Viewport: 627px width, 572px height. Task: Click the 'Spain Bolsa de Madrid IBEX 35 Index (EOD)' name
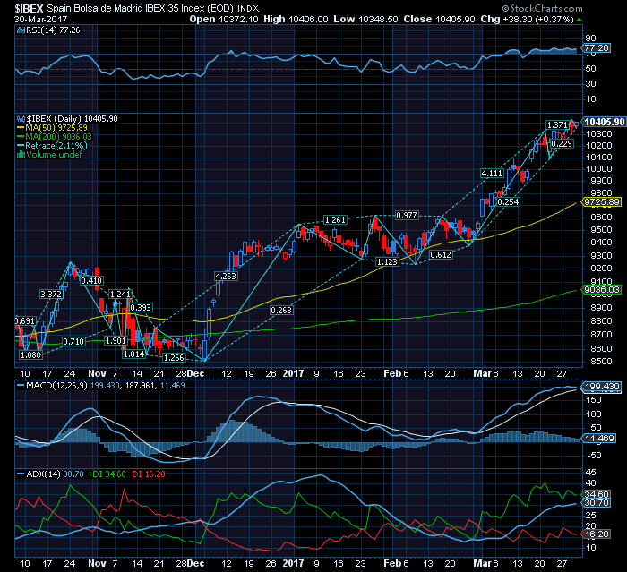(140, 8)
